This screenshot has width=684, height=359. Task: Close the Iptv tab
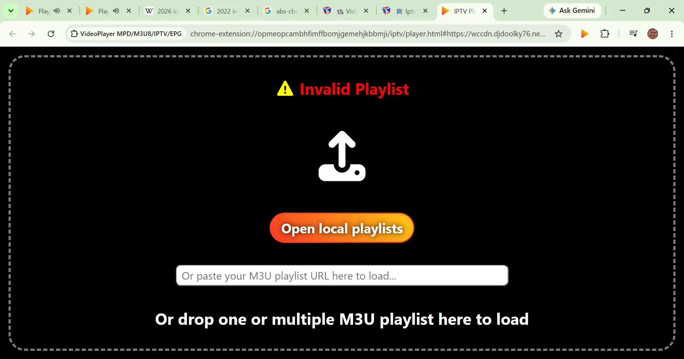click(425, 11)
